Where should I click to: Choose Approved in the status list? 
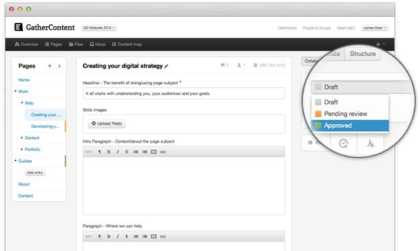[350, 126]
